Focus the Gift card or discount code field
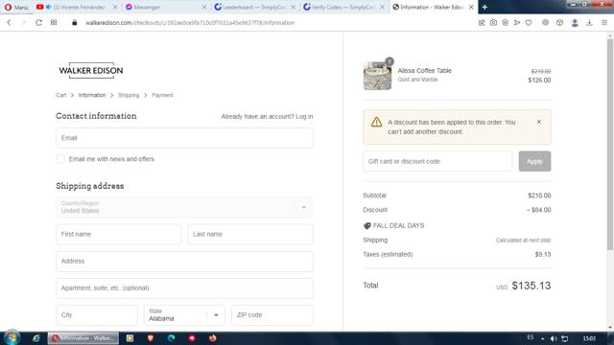This screenshot has height=345, width=614. click(x=437, y=161)
